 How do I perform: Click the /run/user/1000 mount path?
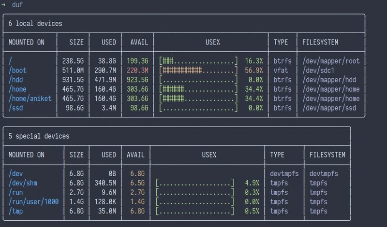pos(34,201)
